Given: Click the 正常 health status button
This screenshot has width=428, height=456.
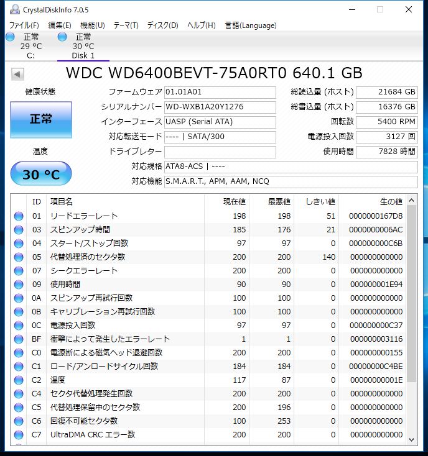Looking at the screenshot, I should click(x=41, y=119).
